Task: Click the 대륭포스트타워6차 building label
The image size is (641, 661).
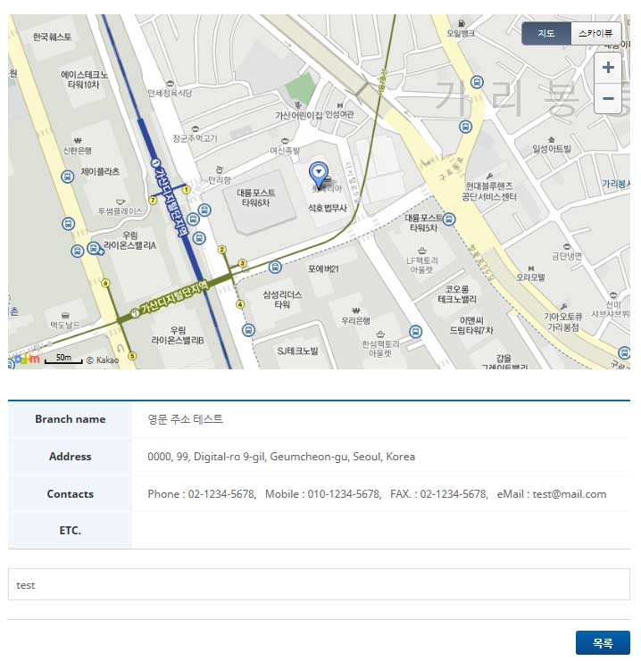Action: pyautogui.click(x=255, y=198)
